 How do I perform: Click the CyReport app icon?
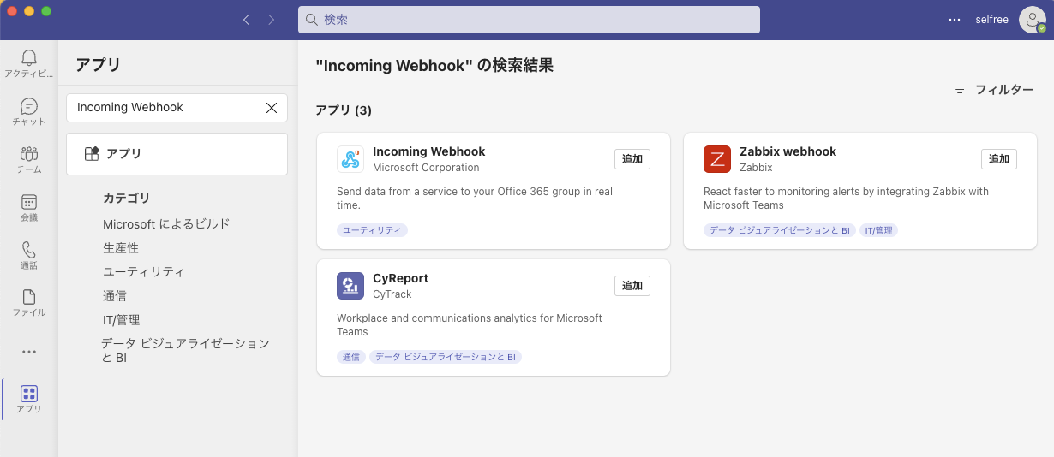coord(350,286)
